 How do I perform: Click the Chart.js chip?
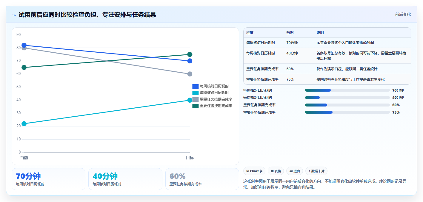pyautogui.click(x=254, y=171)
